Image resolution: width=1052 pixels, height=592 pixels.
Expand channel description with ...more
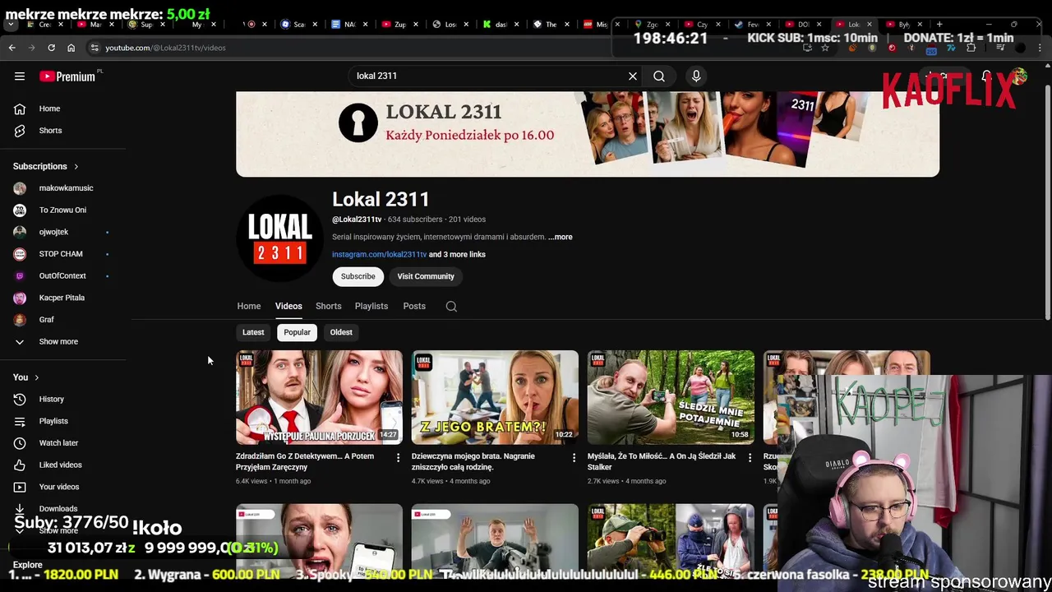click(x=561, y=237)
